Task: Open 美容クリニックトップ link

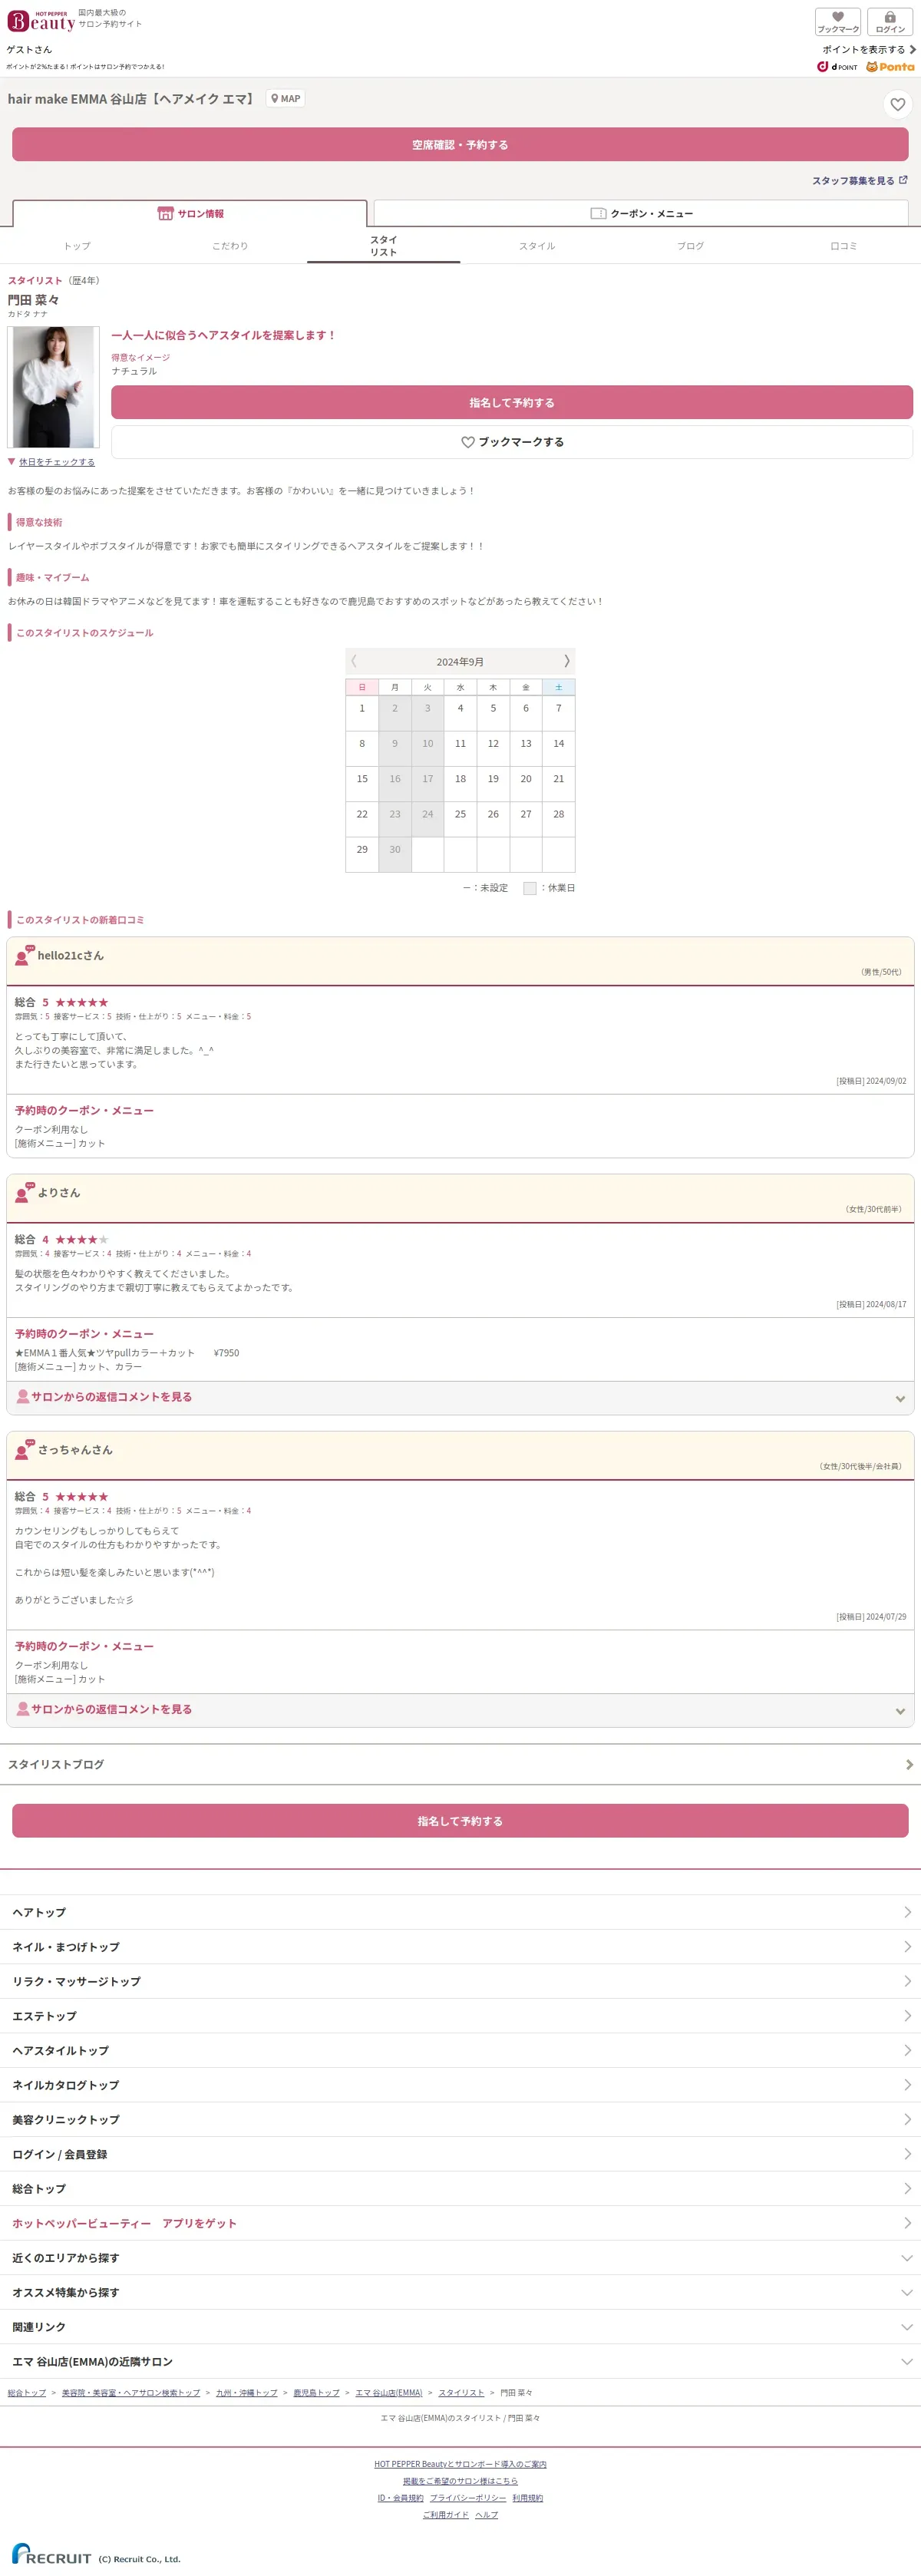Action: pos(460,2120)
